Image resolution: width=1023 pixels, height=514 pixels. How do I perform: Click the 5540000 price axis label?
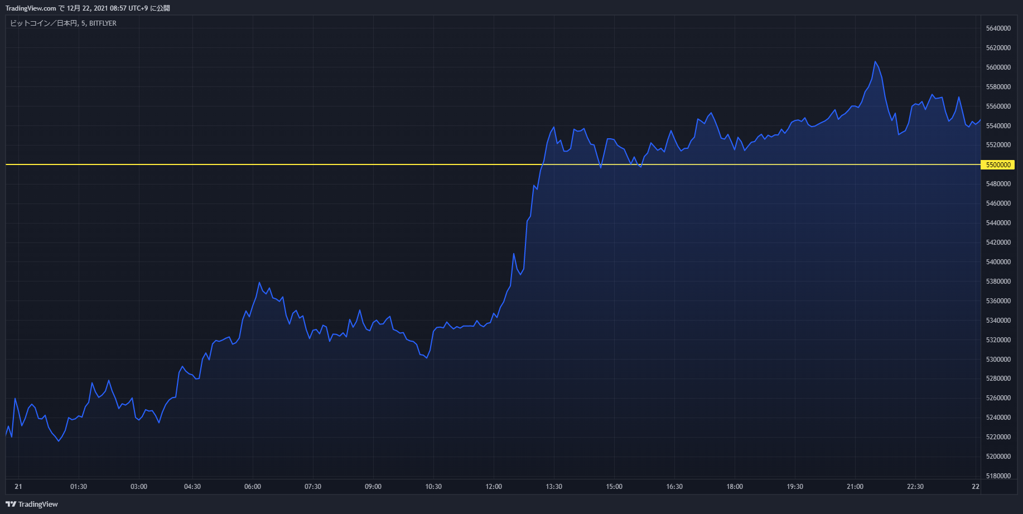click(x=998, y=126)
